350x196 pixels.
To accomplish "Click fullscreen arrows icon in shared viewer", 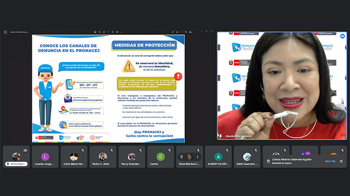I will point(172,32).
